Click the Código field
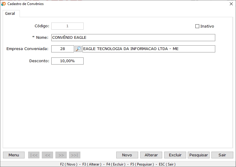 [x=67, y=26]
